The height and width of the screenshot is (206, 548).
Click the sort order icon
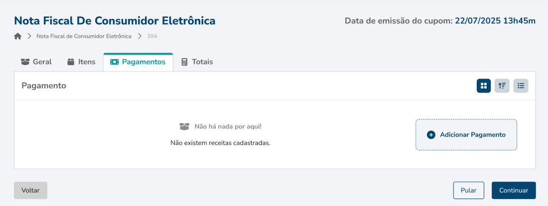(x=502, y=86)
